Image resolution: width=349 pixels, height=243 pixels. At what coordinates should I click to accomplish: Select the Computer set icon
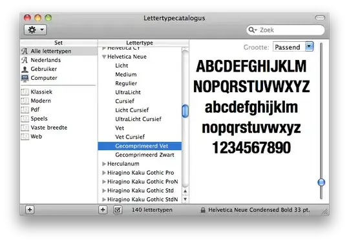pyautogui.click(x=25, y=78)
